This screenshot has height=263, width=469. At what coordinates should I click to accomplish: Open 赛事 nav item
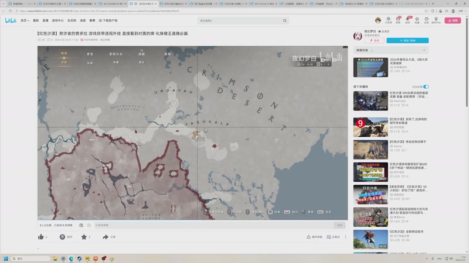93,20
